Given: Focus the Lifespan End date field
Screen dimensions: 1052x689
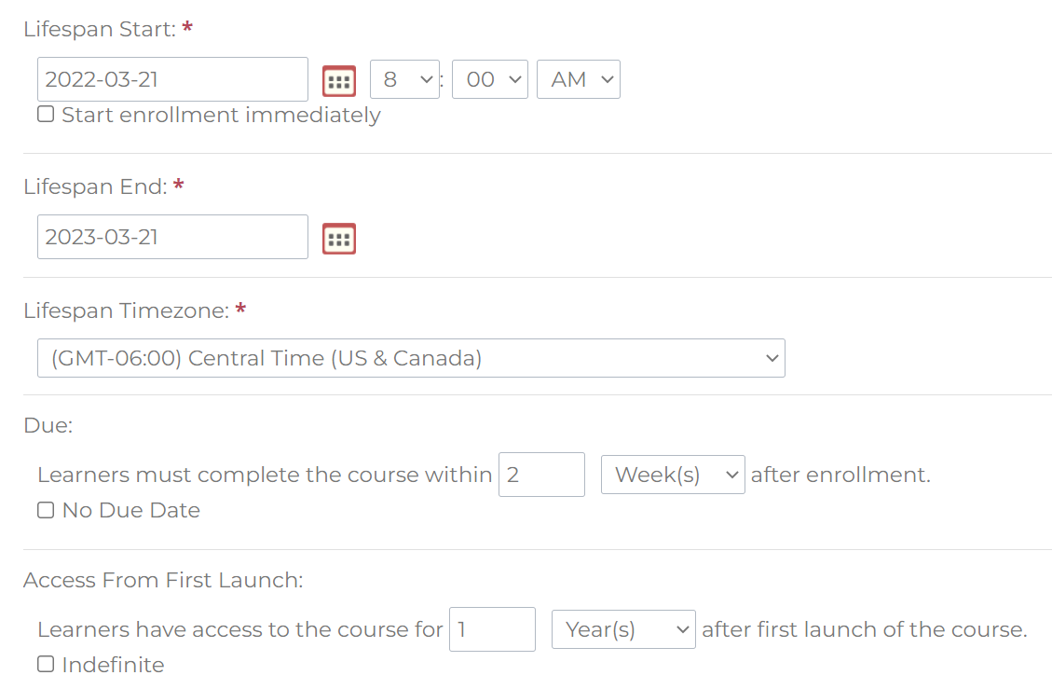Looking at the screenshot, I should click(x=172, y=237).
